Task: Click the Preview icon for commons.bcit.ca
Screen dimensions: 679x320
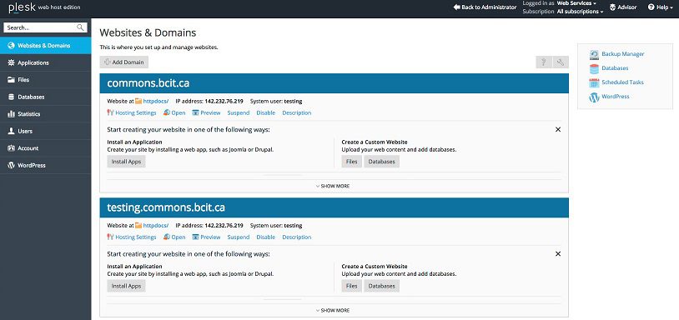Action: click(x=196, y=112)
